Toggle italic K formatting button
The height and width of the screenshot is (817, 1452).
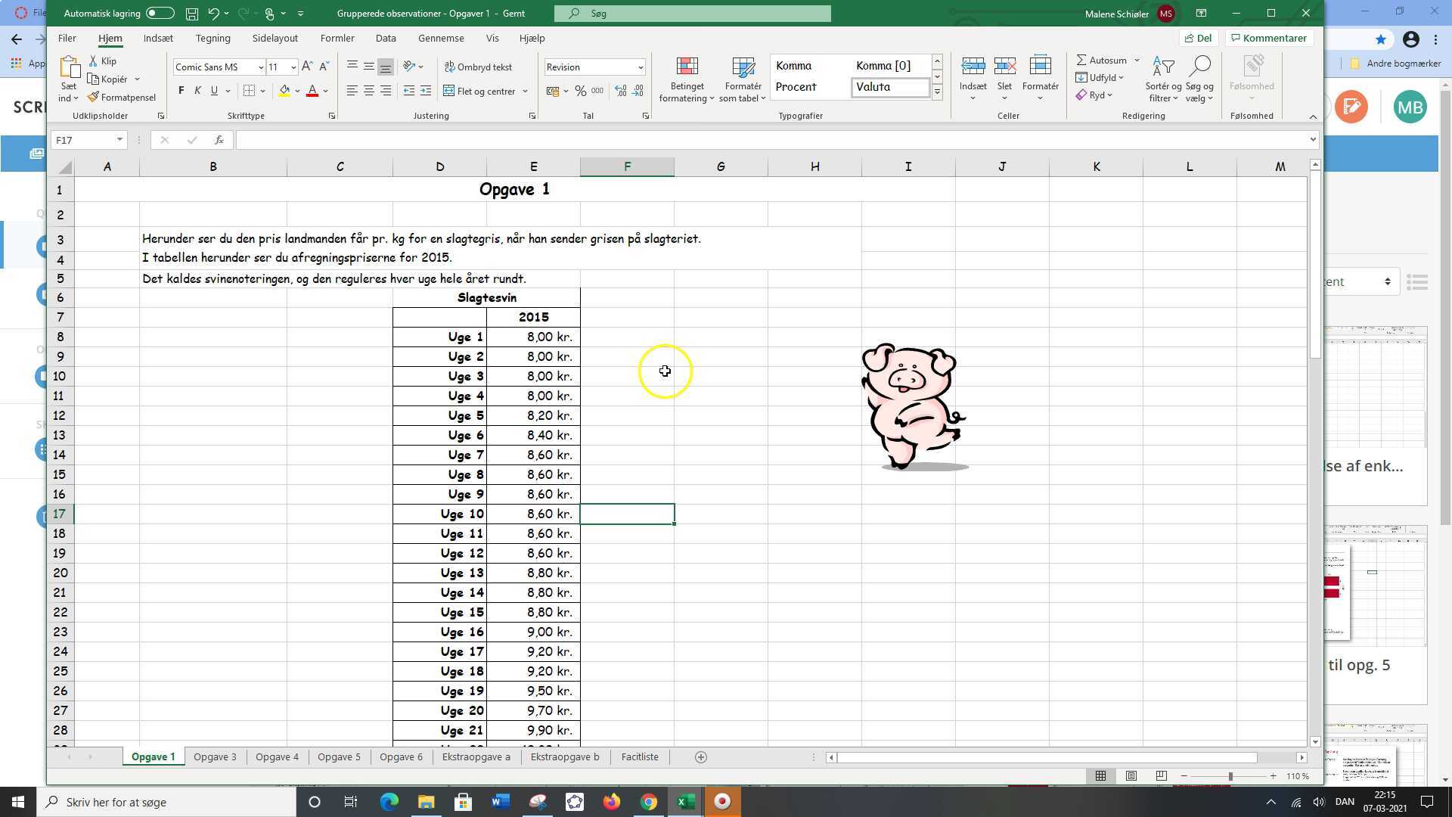point(197,91)
